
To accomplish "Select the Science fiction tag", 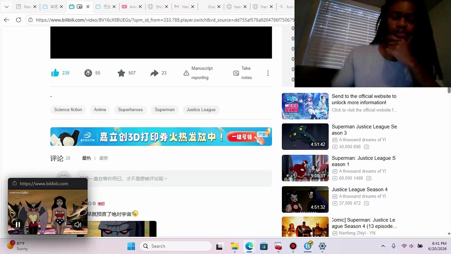I will tap(68, 110).
